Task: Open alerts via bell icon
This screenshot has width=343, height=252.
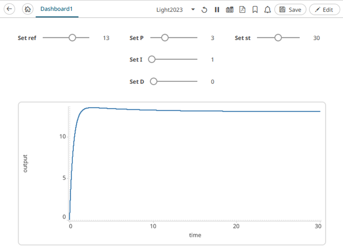Action: pos(267,10)
